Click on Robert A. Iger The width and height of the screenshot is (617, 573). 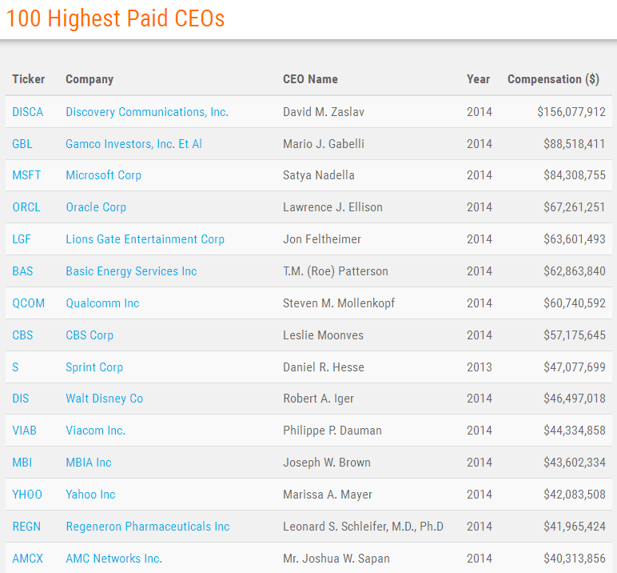click(319, 399)
